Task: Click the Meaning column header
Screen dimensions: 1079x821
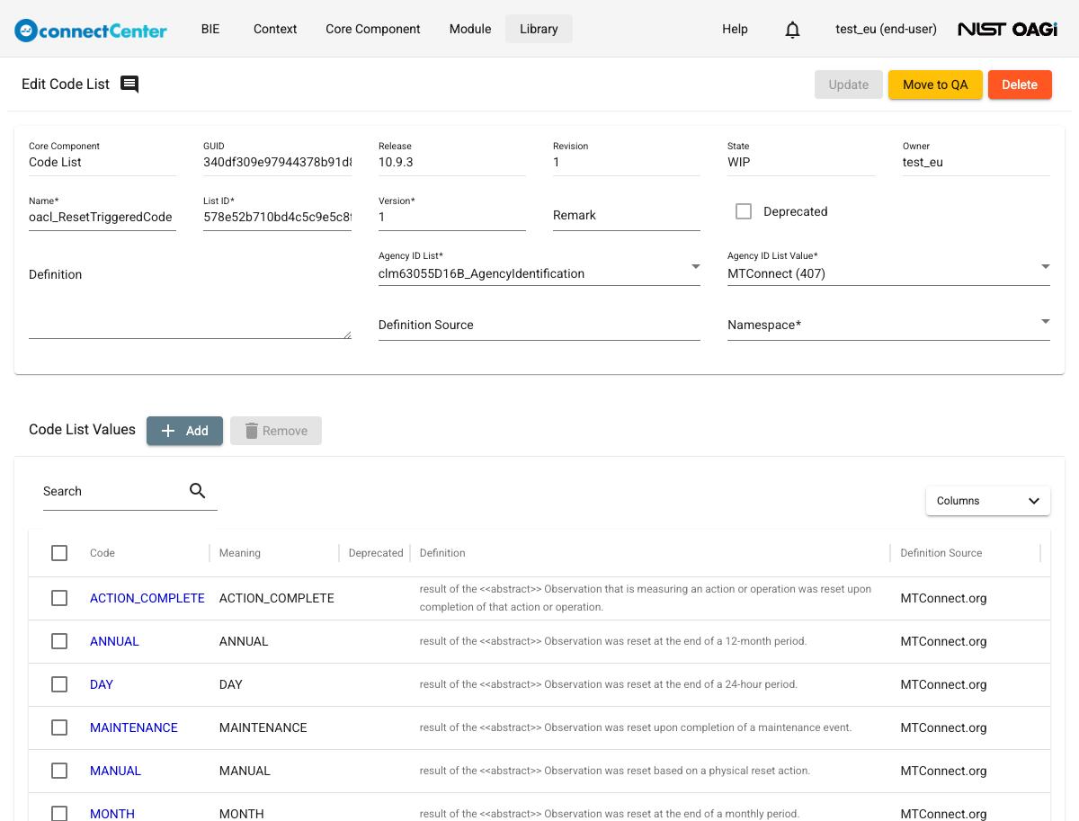Action: [x=240, y=553]
